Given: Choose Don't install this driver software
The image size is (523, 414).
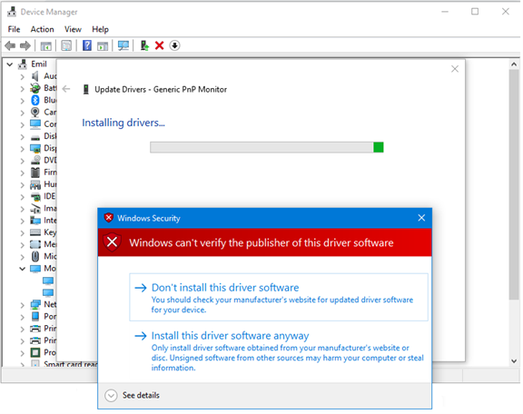Looking at the screenshot, I should [279, 297].
